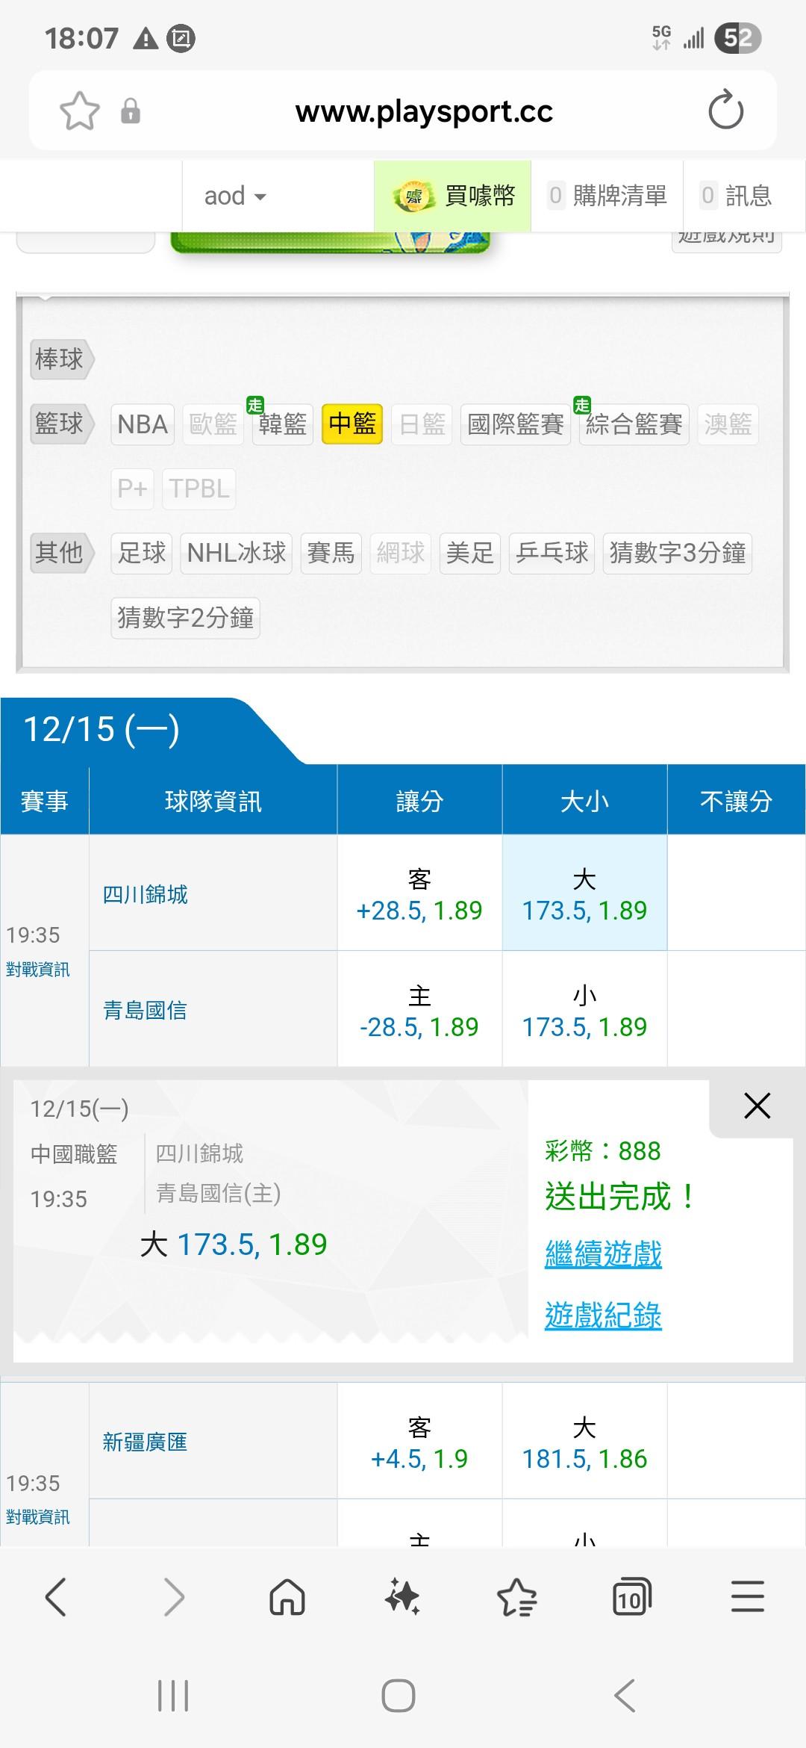Viewport: 806px width, 1748px height.
Task: Select the 小 173.5 under option
Action: point(584,1010)
